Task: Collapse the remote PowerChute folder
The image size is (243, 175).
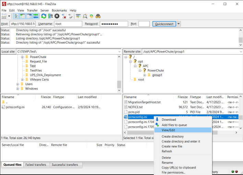Action: tap(140, 70)
